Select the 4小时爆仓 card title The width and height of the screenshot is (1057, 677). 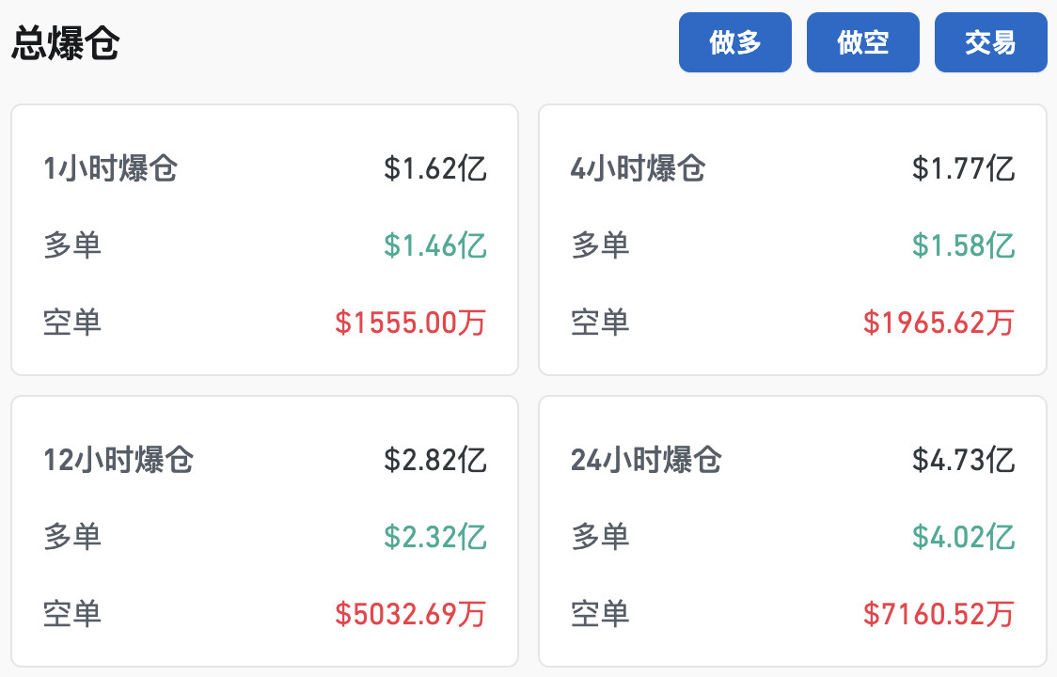coord(639,169)
